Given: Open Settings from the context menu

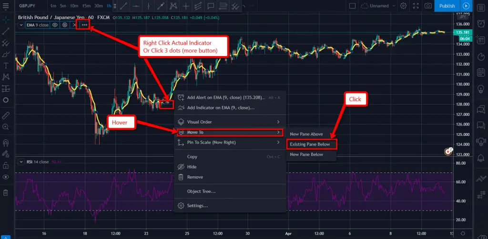Looking at the screenshot, I should [x=230, y=206].
